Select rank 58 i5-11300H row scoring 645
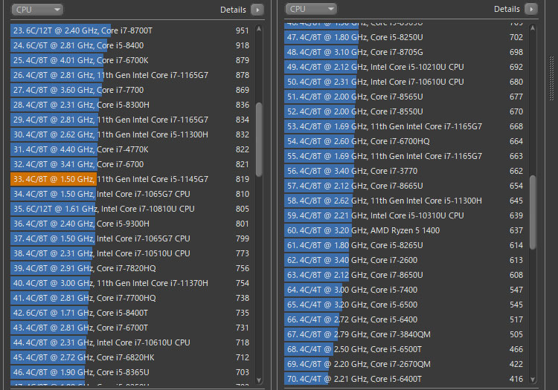Screen dimensions: 558x390 [404, 201]
